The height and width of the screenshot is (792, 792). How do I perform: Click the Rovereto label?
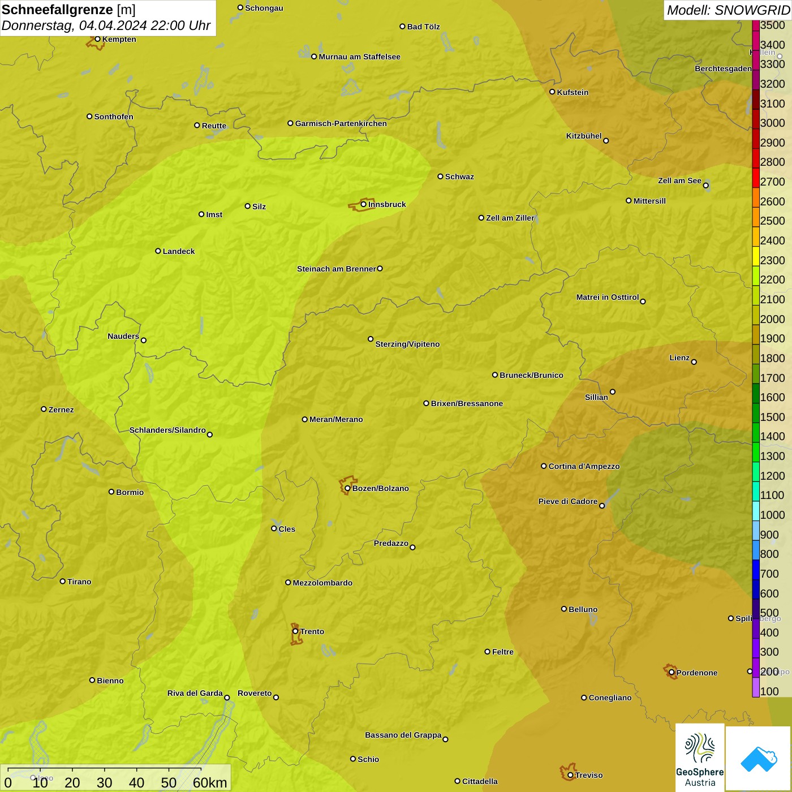(255, 693)
